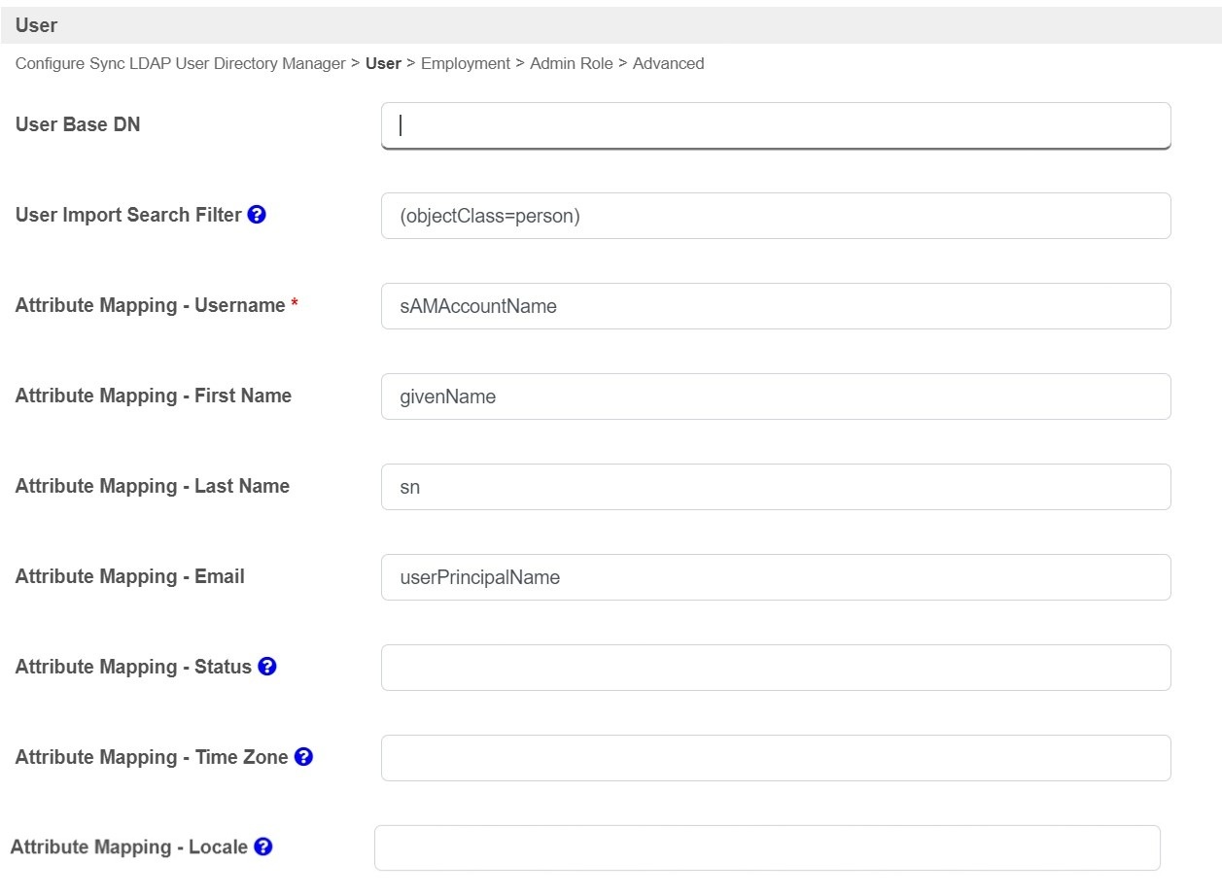This screenshot has height=896, width=1222.
Task: Switch to the Admin Role step
Action: (571, 63)
